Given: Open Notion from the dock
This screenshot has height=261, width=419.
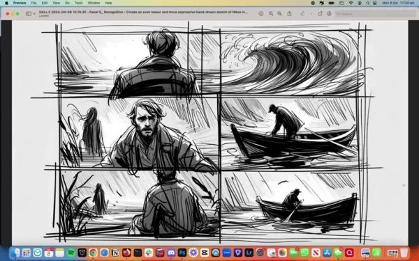Looking at the screenshot, I should coord(115,253).
